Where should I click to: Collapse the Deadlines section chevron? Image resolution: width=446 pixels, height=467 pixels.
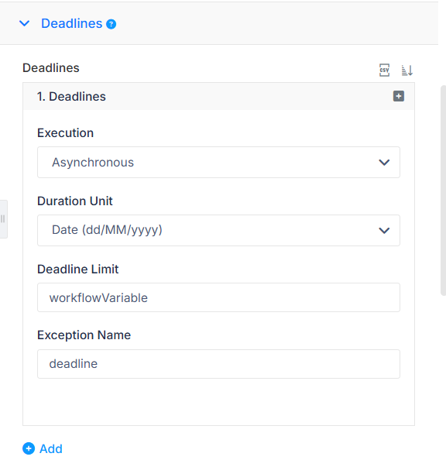[25, 23]
